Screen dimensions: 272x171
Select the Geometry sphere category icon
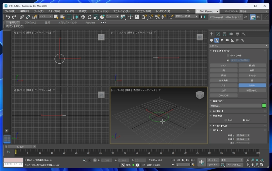pos(211,40)
